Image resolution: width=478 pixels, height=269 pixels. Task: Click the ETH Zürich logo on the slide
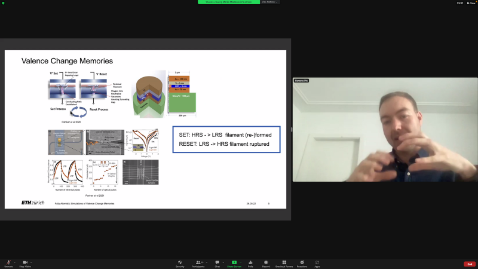point(33,203)
